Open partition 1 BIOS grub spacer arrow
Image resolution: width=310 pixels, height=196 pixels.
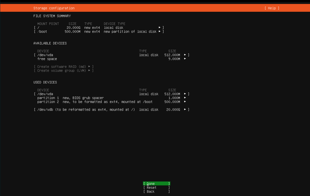(185, 98)
